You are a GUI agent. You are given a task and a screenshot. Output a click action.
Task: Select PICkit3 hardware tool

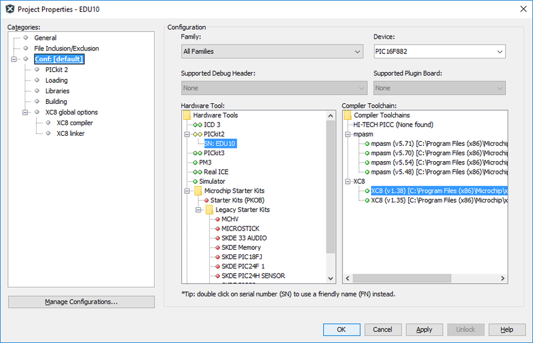pos(214,153)
